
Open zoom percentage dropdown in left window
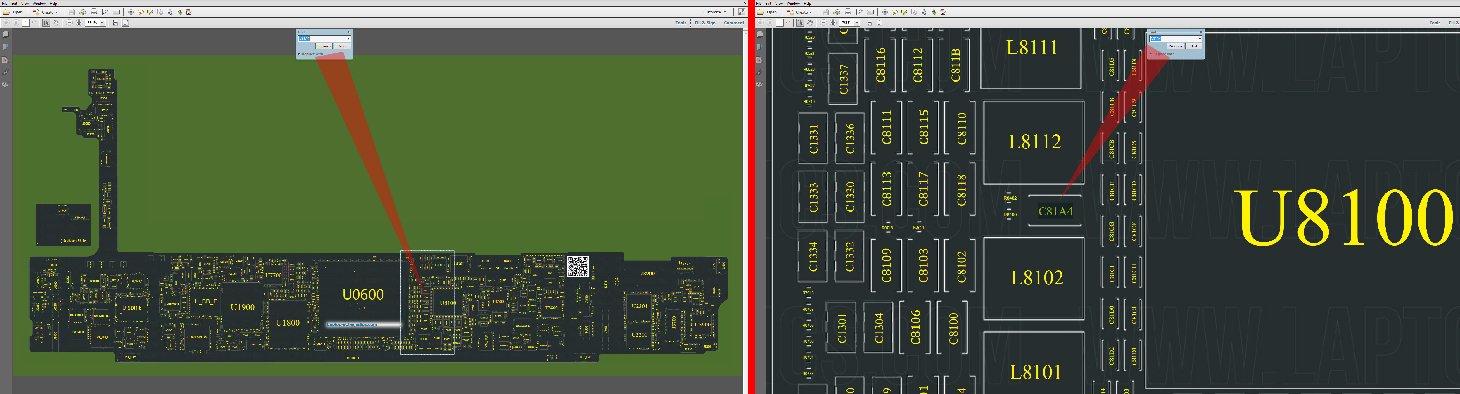[103, 23]
